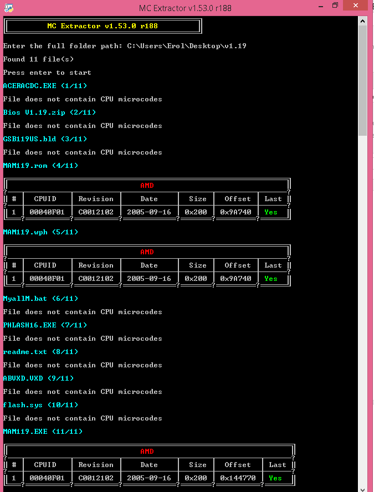Click Size 0x200 in MAM119.EXE table
This screenshot has width=374, height=492.
click(196, 478)
